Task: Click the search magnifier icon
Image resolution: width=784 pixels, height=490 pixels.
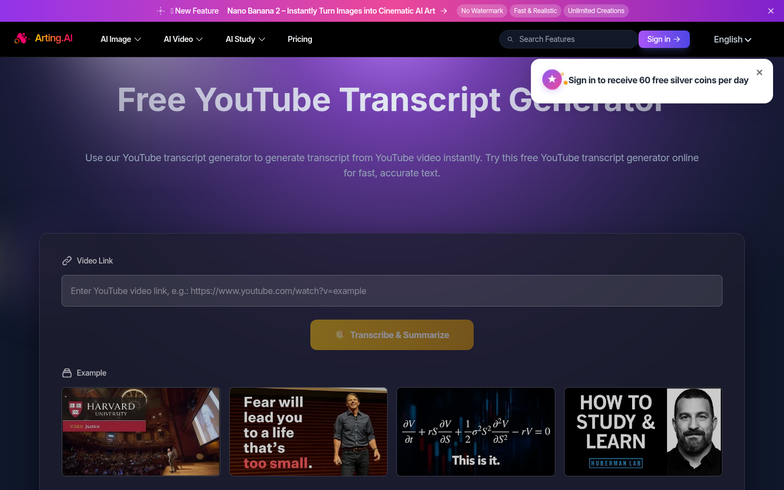Action: 510,39
